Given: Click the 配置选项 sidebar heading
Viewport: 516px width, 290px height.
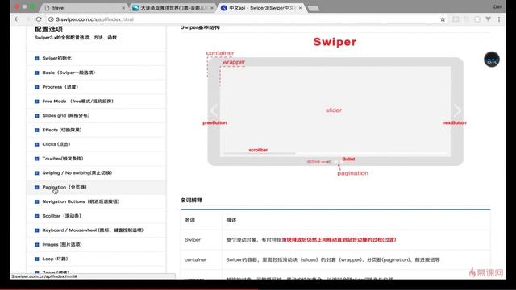Looking at the screenshot, I should point(48,29).
